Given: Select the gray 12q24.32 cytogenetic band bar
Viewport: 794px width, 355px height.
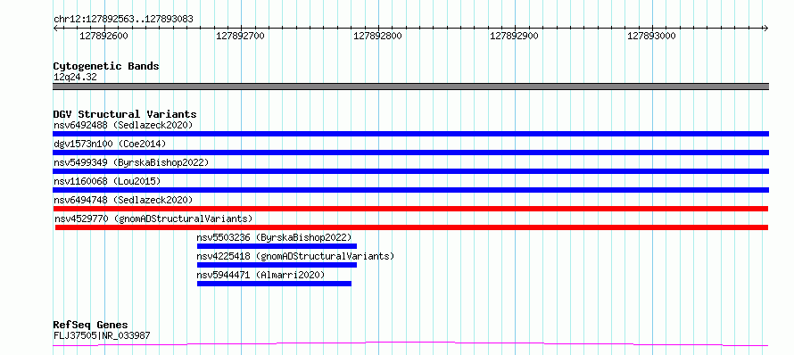Looking at the screenshot, I should (x=410, y=87).
